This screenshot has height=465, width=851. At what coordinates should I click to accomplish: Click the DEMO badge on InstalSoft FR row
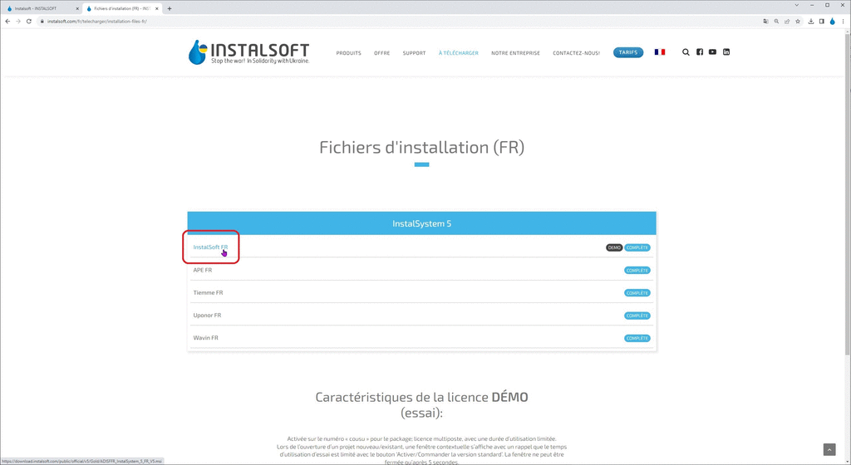pos(614,247)
